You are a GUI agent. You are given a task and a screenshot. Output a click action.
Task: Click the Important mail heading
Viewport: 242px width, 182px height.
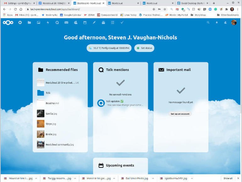click(179, 70)
